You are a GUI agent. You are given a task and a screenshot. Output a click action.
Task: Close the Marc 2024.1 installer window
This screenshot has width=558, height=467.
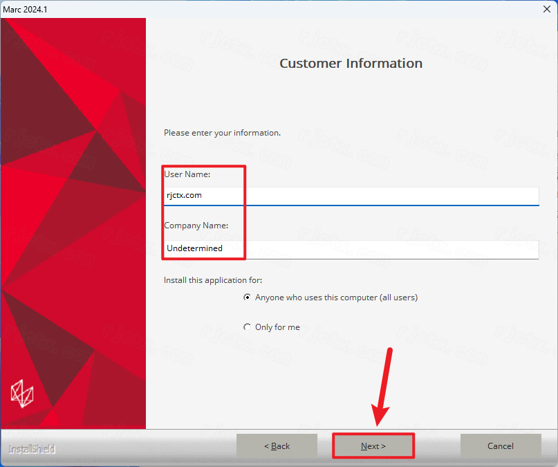click(547, 9)
